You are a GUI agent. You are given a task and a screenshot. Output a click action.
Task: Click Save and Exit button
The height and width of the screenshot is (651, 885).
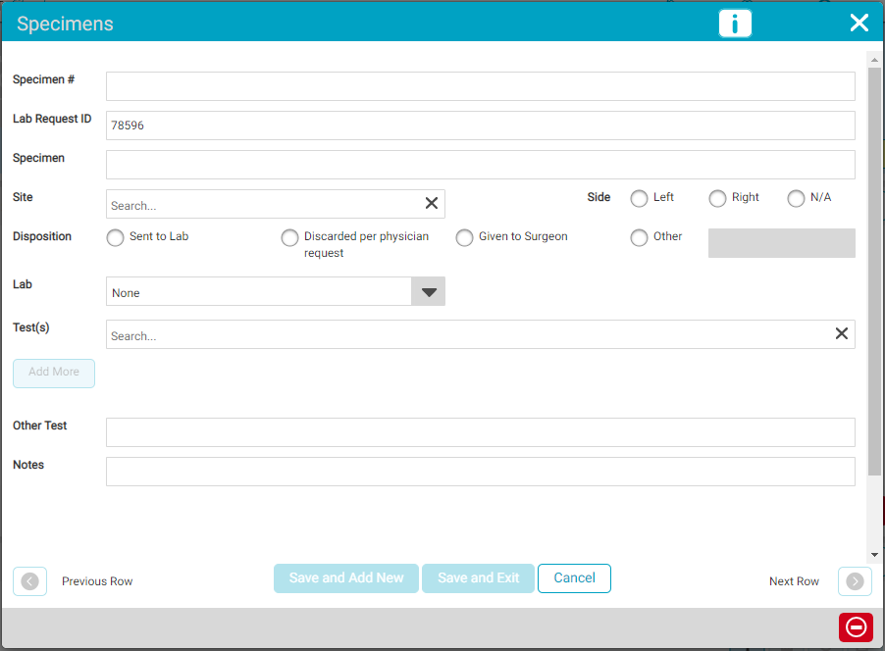click(478, 578)
